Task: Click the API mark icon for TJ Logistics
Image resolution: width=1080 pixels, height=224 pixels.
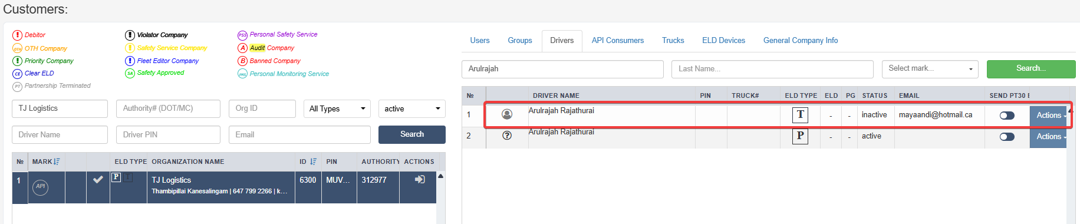Action: (40, 187)
